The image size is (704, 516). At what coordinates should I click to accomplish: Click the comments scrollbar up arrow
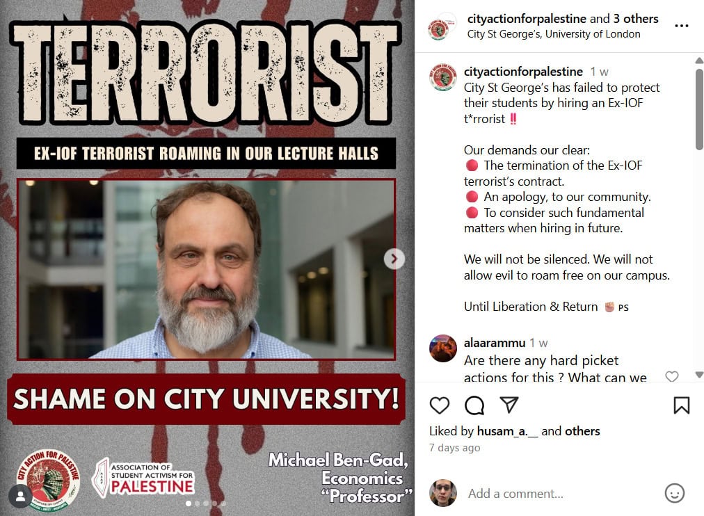coord(699,60)
